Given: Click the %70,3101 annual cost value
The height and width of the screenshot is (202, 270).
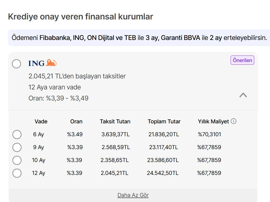Looking at the screenshot, I should (209, 134).
